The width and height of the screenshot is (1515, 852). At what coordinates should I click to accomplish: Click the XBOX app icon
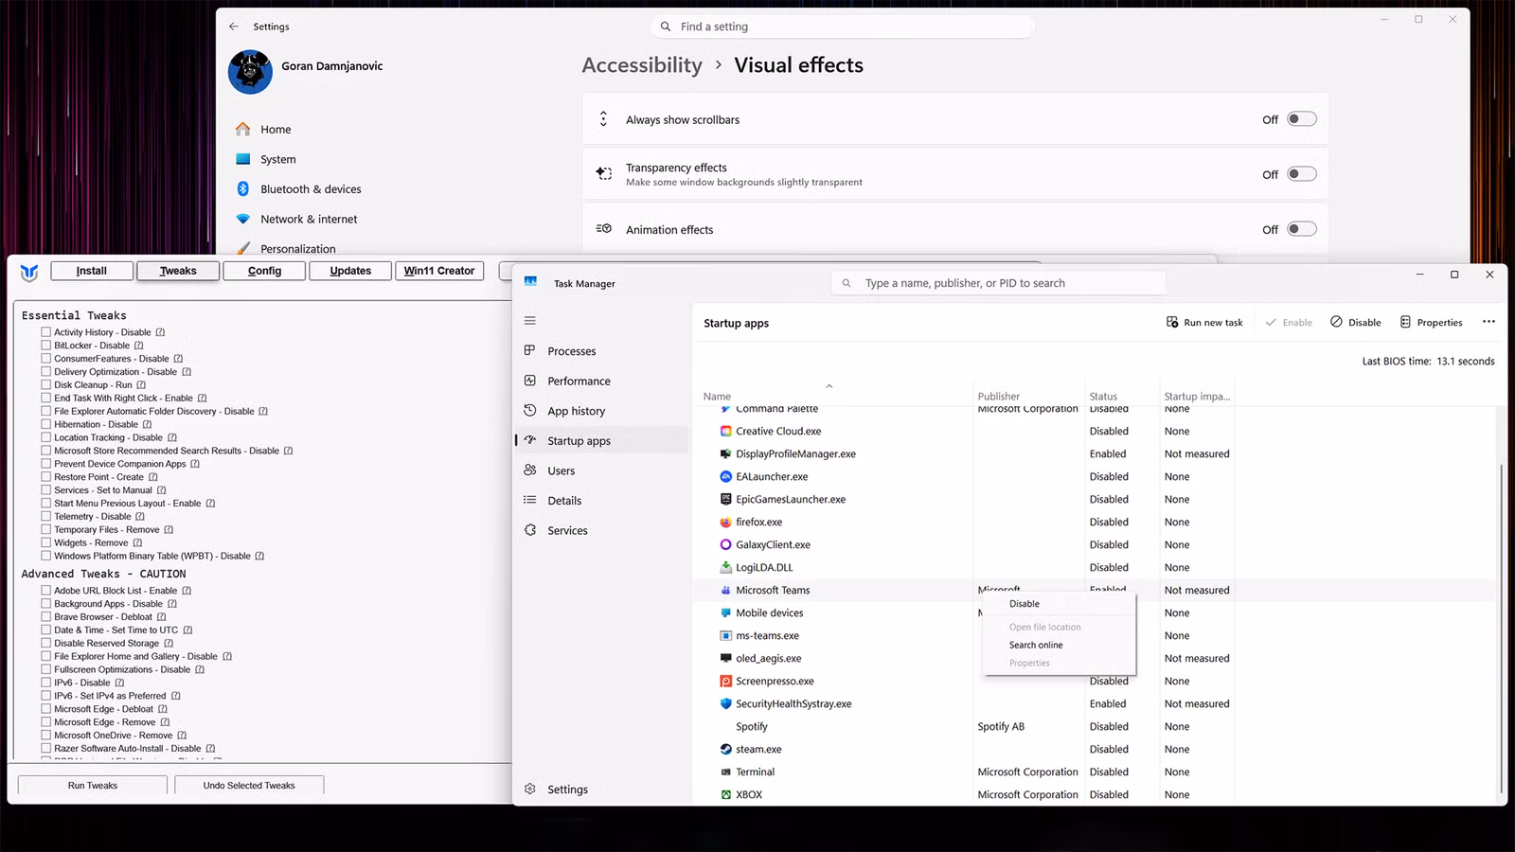[726, 794]
